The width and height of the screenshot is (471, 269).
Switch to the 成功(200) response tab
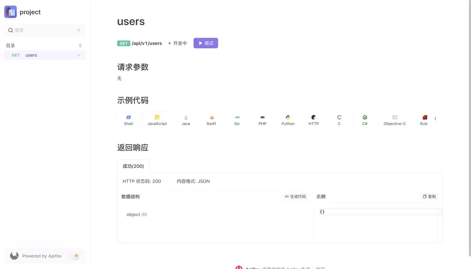coord(133,166)
